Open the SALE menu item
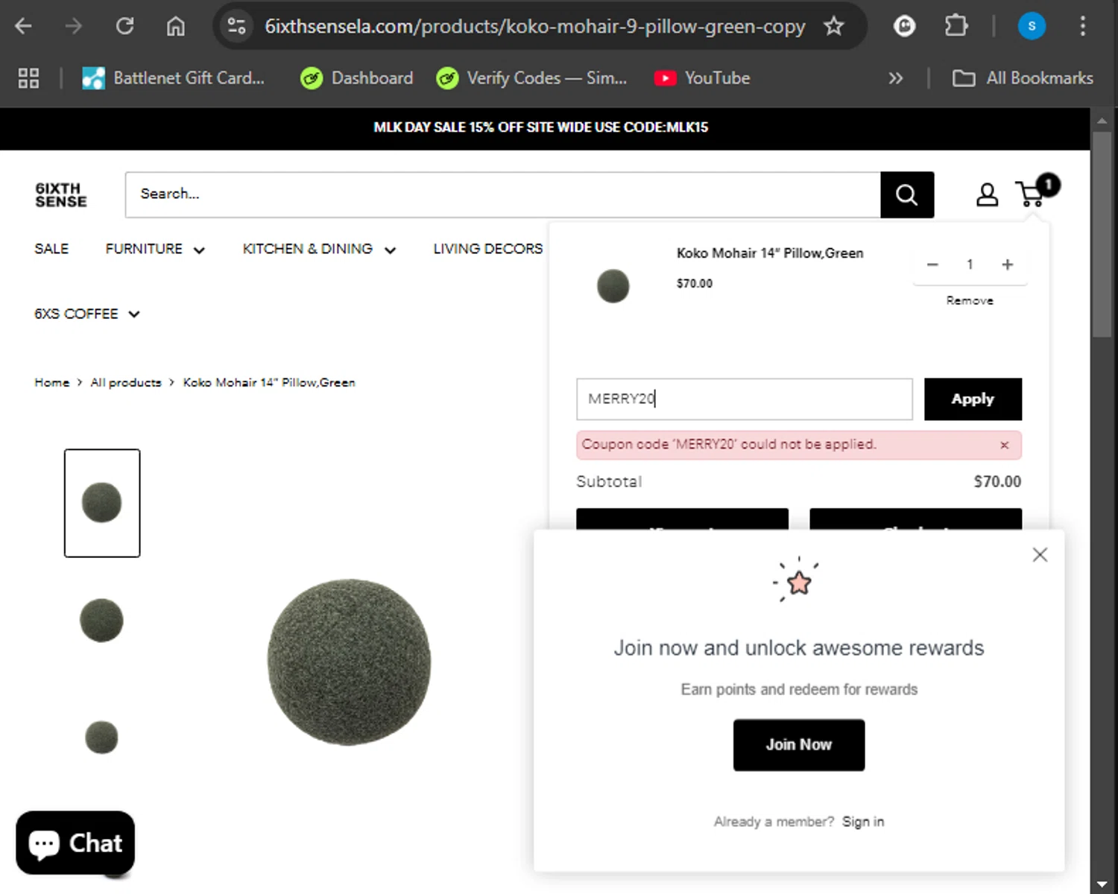 (51, 249)
